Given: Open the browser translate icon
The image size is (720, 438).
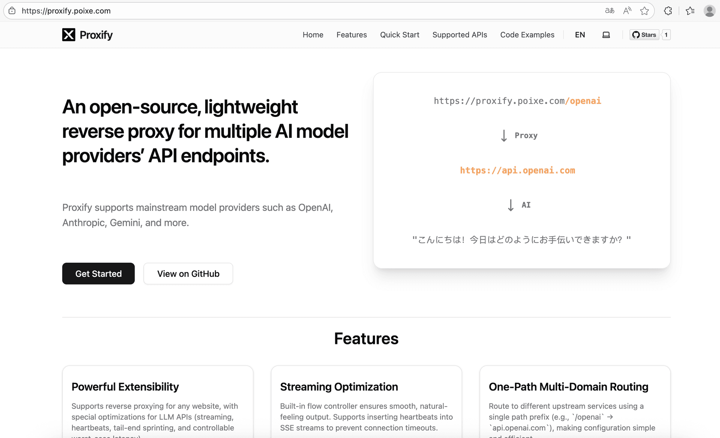Looking at the screenshot, I should click(x=610, y=11).
